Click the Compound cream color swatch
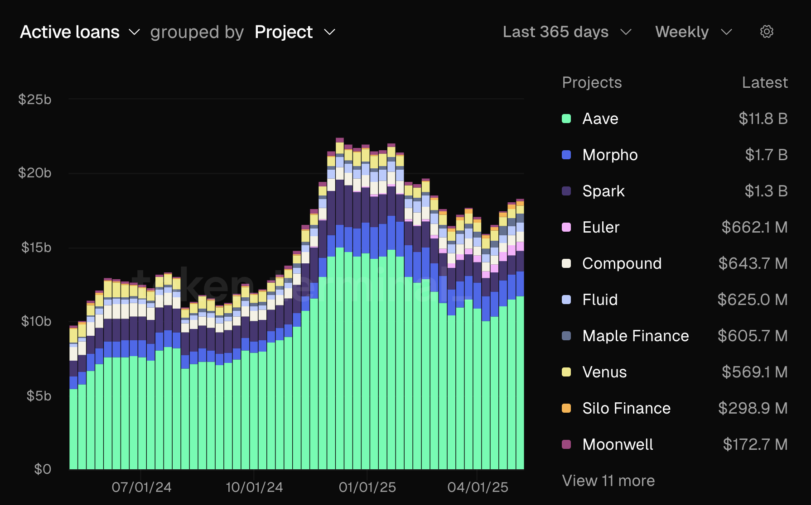 coord(566,263)
